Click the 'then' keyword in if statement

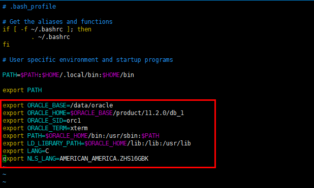84,29
